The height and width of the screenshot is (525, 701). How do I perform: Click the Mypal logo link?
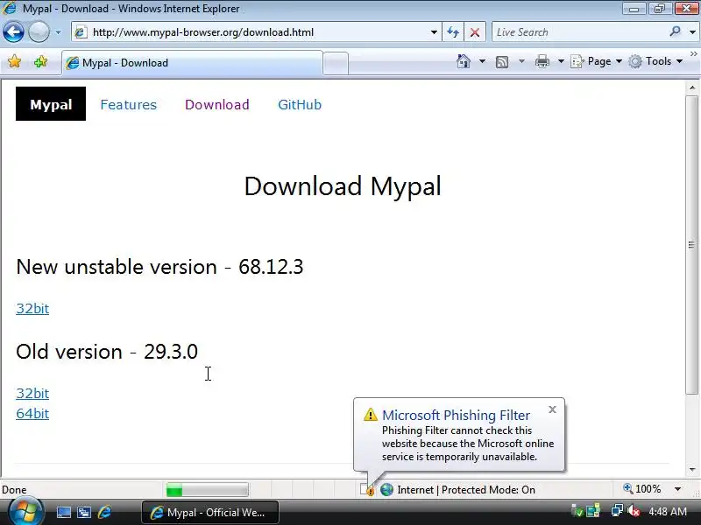51,104
